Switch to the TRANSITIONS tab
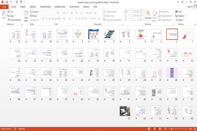 coord(45,7)
